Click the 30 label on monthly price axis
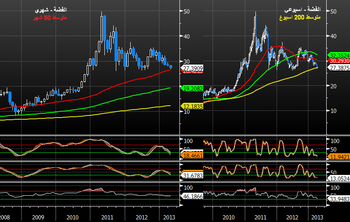Screen dimensions: 350x222 click(187, 62)
